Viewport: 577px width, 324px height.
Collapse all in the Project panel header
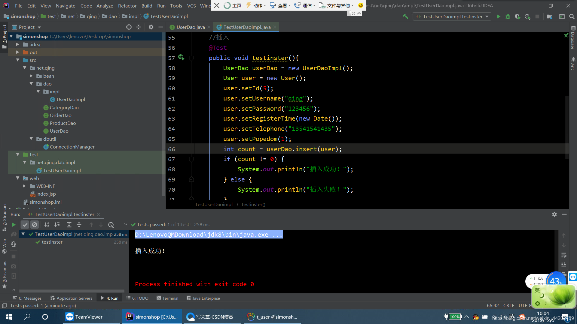[x=139, y=27]
